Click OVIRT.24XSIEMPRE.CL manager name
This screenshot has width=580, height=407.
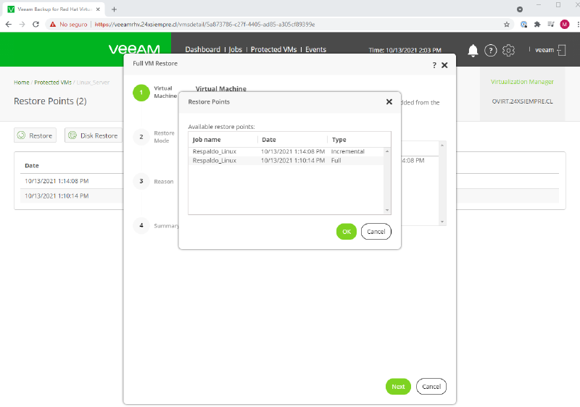click(522, 101)
